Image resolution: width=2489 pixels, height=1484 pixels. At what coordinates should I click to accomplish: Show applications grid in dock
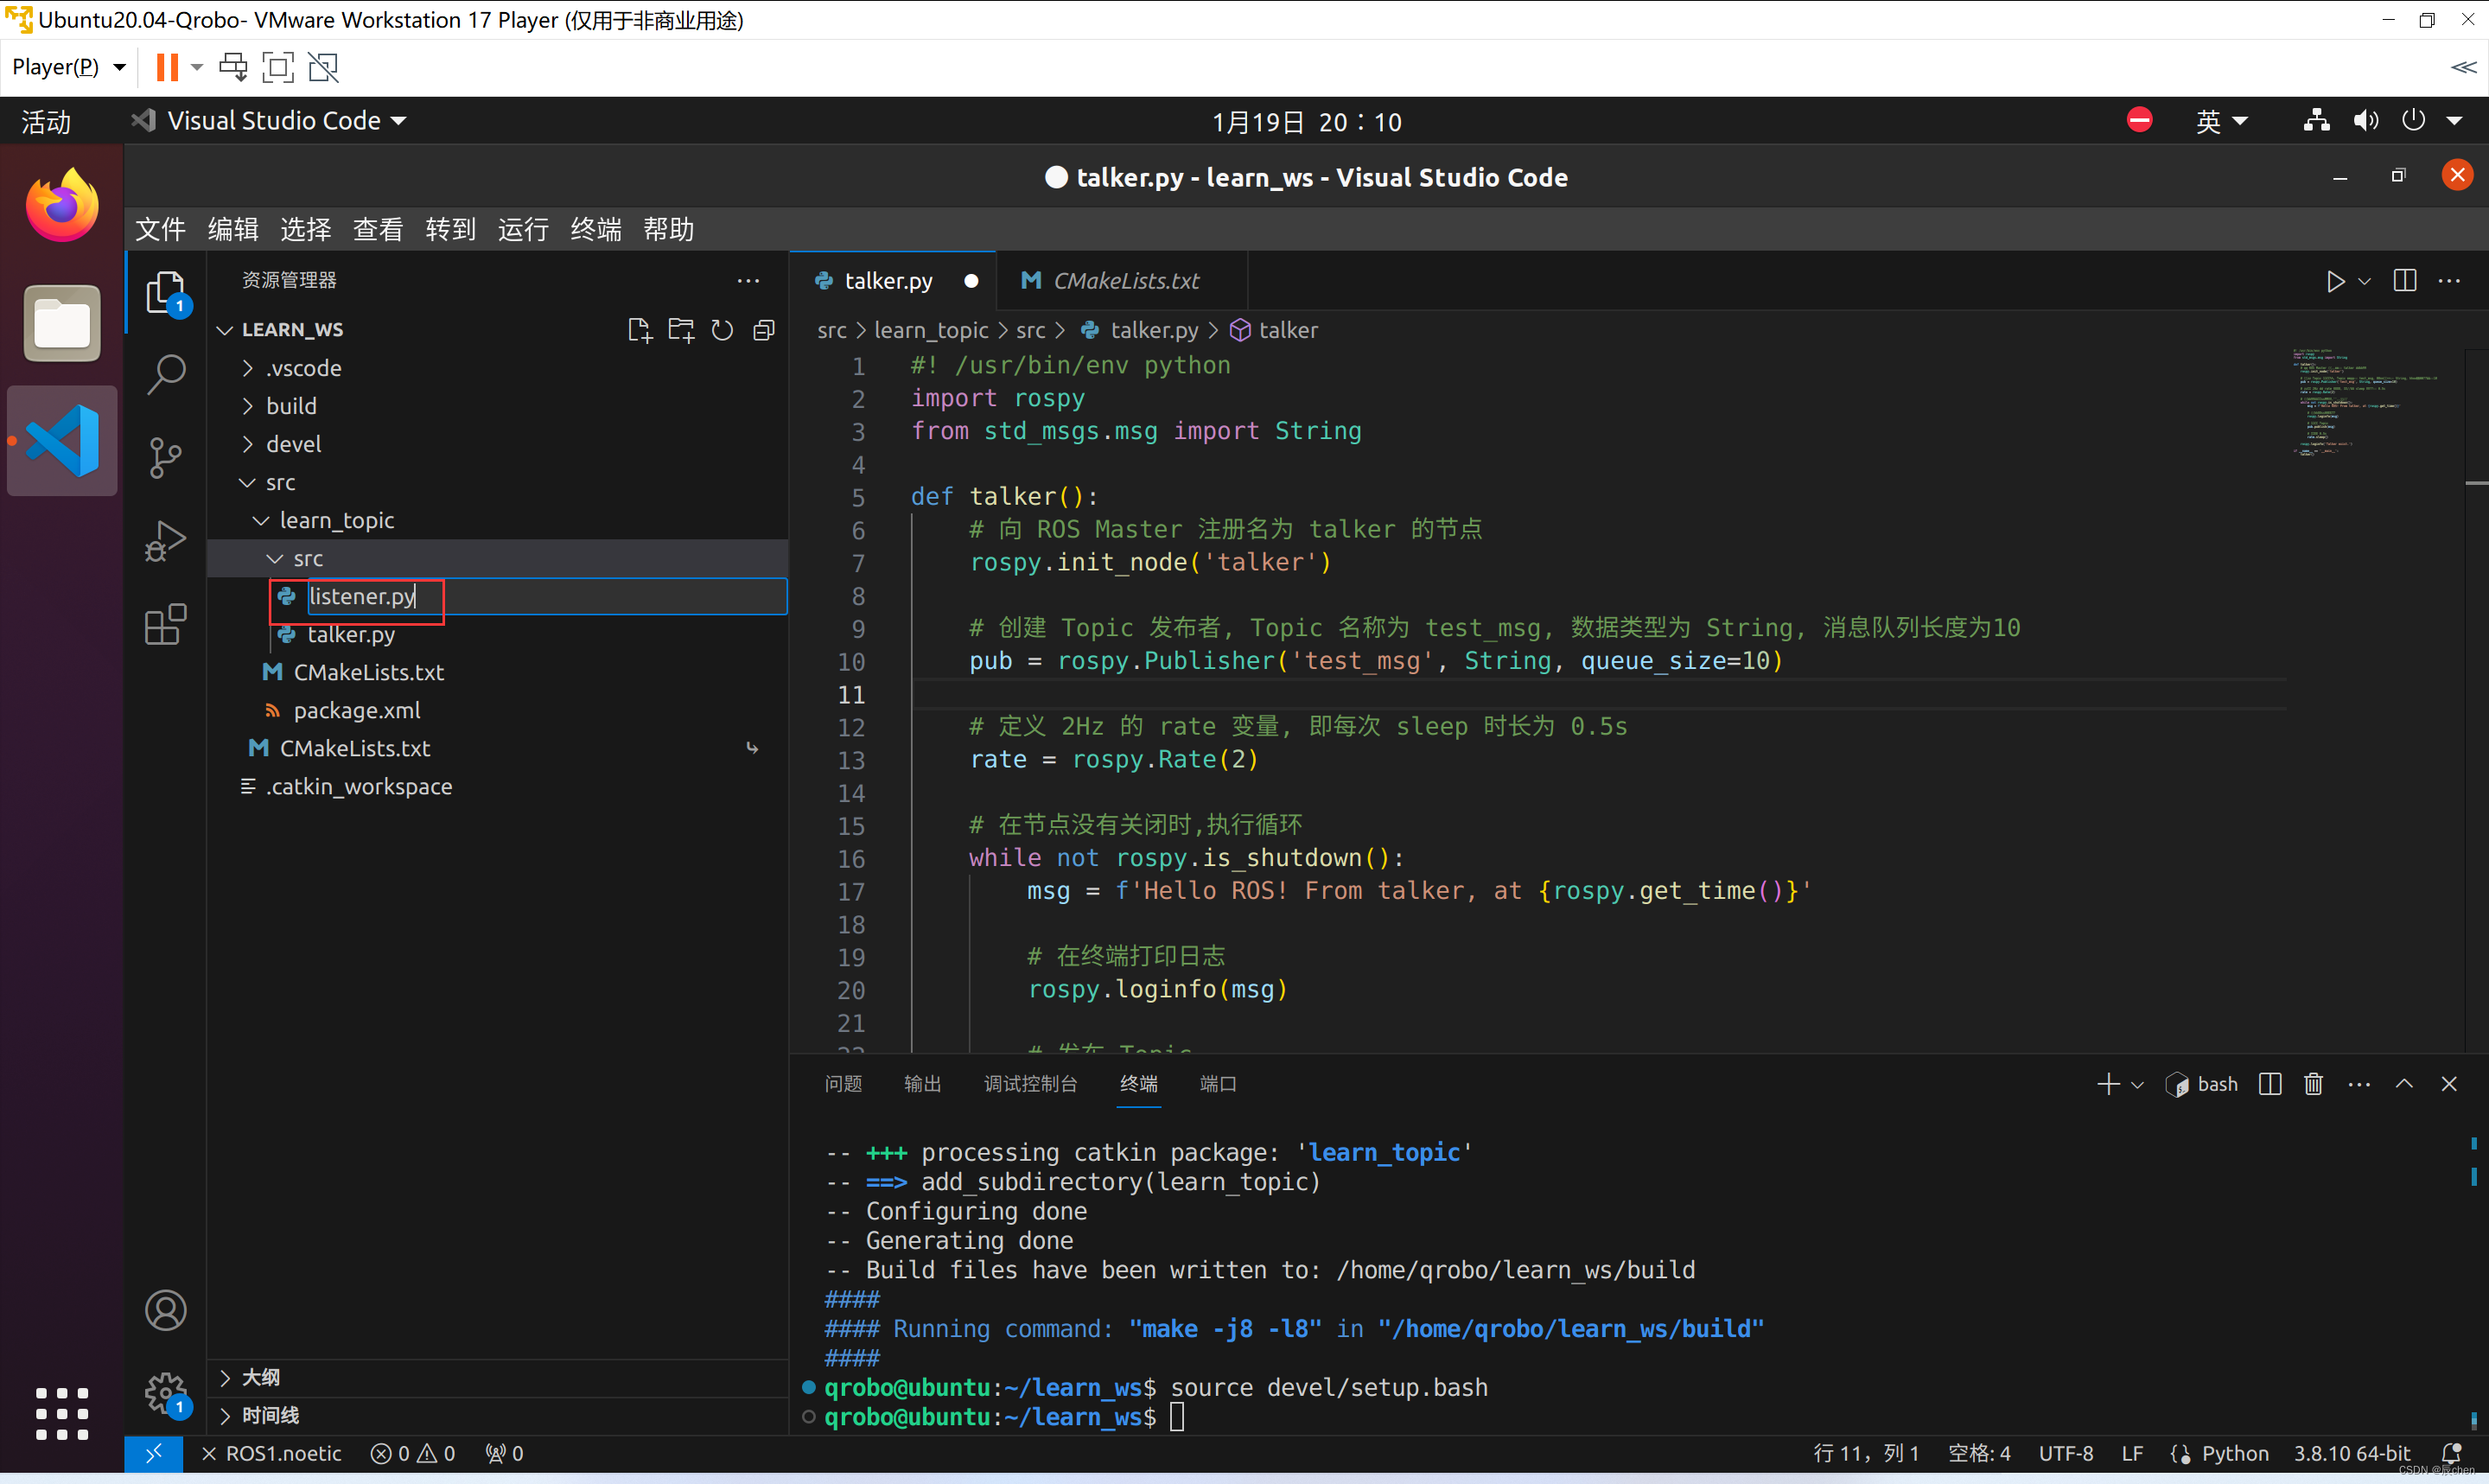(62, 1413)
